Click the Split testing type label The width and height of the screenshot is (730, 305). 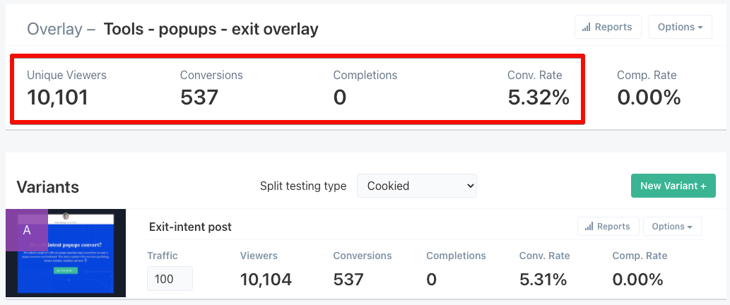(303, 186)
